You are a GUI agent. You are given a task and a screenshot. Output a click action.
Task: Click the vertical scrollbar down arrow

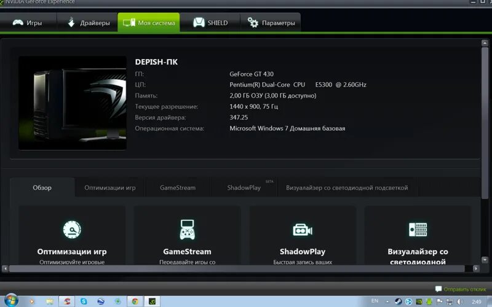[x=485, y=260]
